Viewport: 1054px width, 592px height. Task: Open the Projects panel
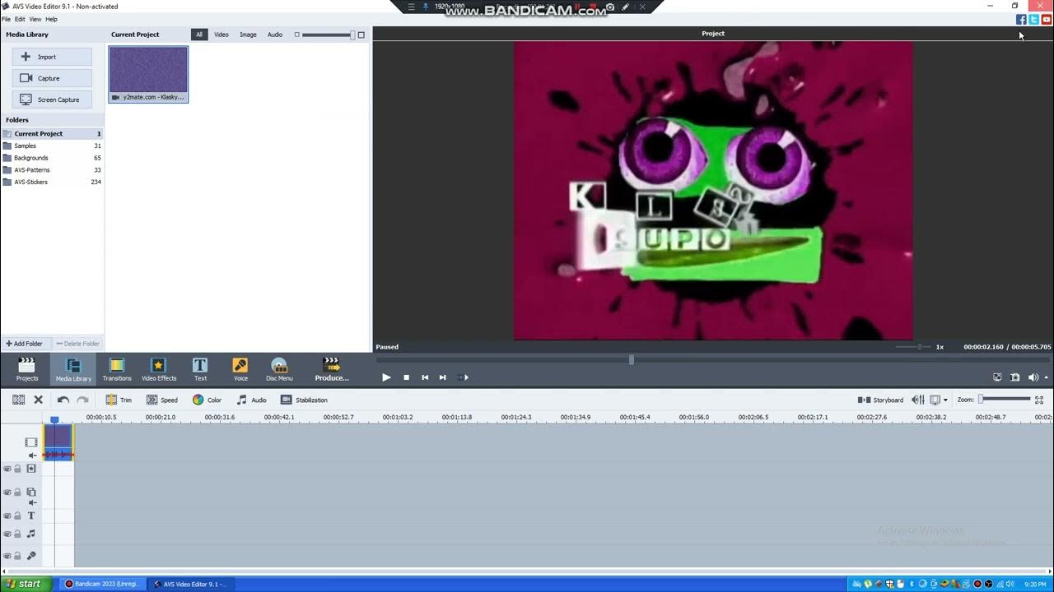click(27, 369)
